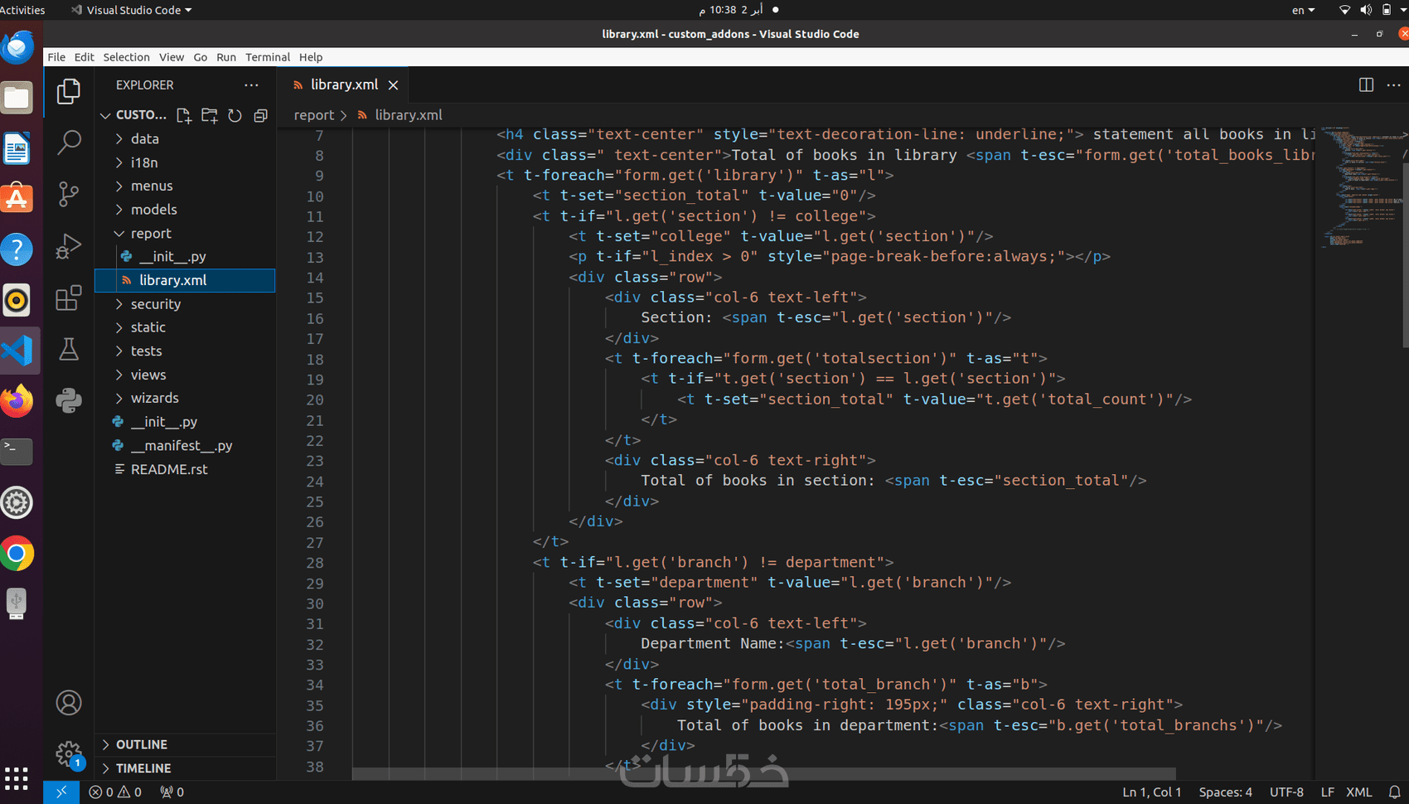This screenshot has width=1409, height=804.
Task: Collapse all folders in Explorer
Action: pyautogui.click(x=260, y=115)
